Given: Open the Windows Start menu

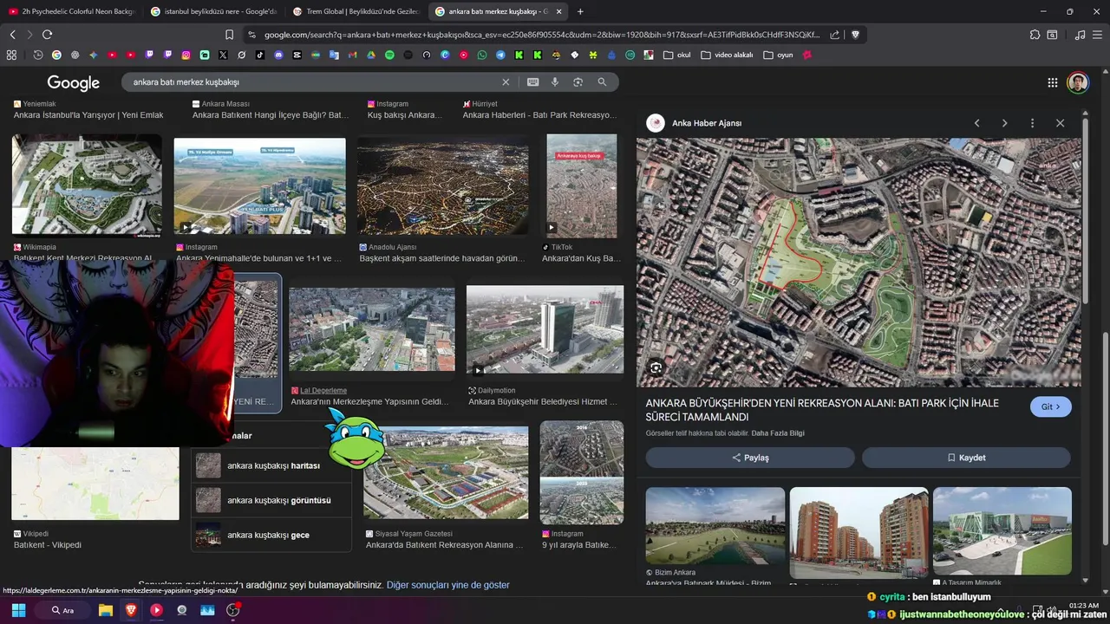Looking at the screenshot, I should (18, 610).
